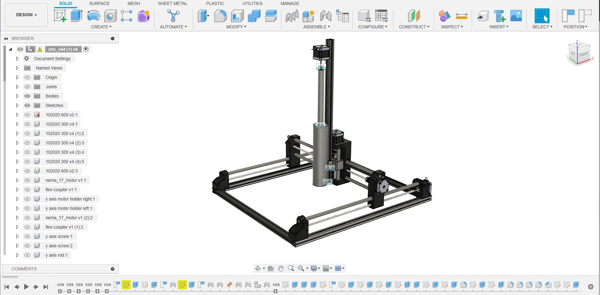Show component nema_17_motor v1:1
The image size is (600, 295).
pyautogui.click(x=27, y=180)
